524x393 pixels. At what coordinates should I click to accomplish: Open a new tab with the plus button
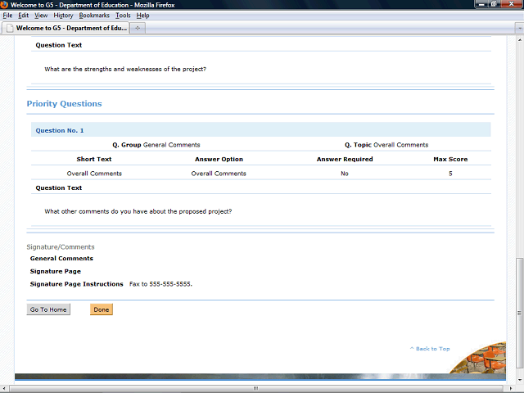(x=138, y=27)
